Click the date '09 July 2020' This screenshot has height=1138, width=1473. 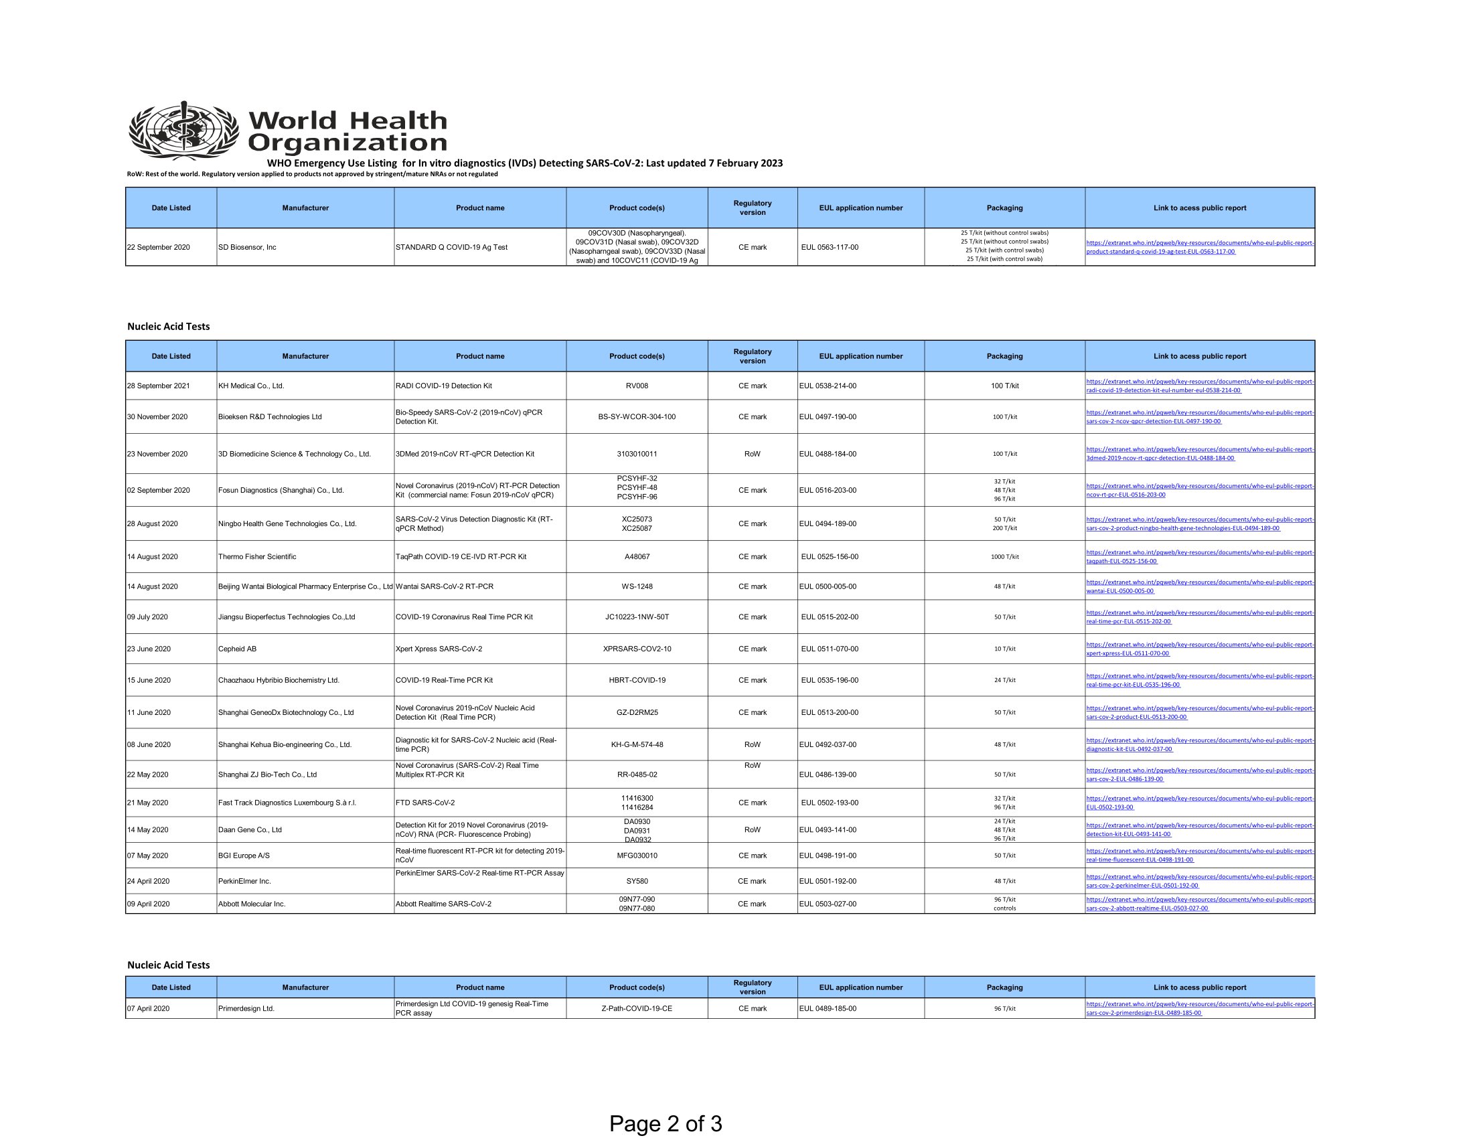pos(148,617)
